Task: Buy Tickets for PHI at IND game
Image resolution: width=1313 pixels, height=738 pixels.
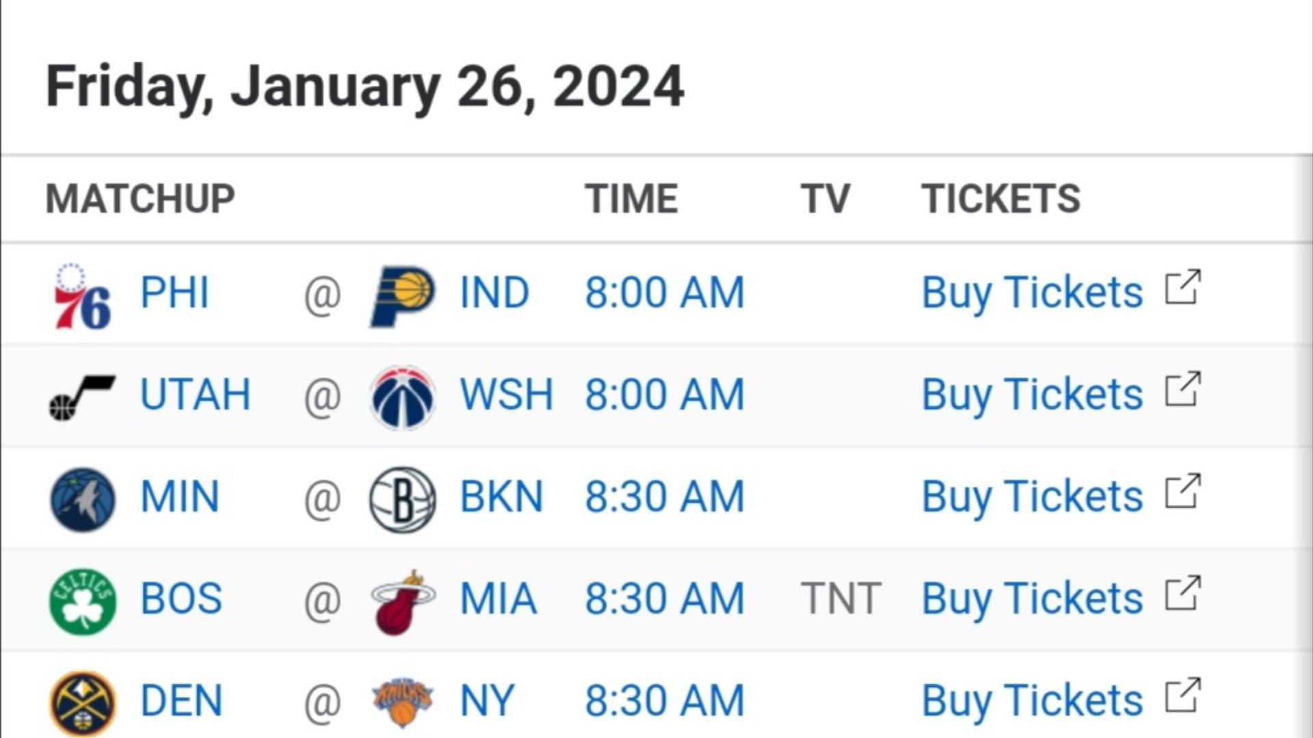Action: (1032, 292)
